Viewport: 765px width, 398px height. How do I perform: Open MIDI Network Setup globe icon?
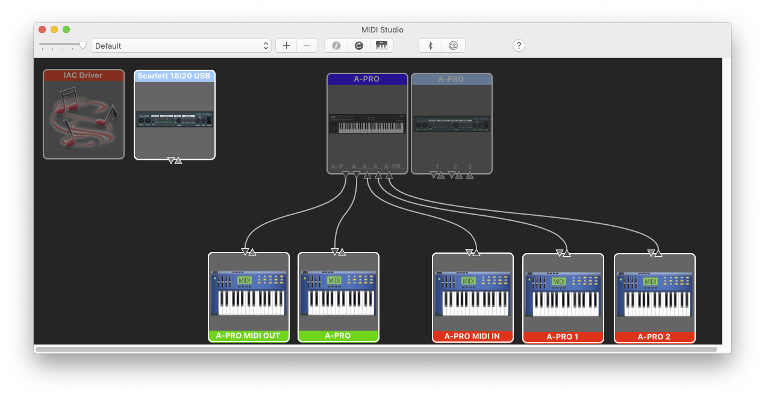coord(454,46)
